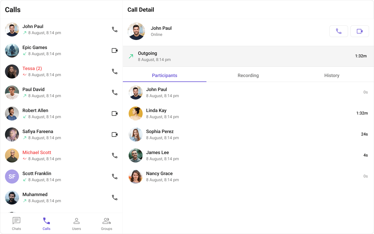Open the Users navigation tab
Viewport: 374px width, 234px height.
[76, 223]
